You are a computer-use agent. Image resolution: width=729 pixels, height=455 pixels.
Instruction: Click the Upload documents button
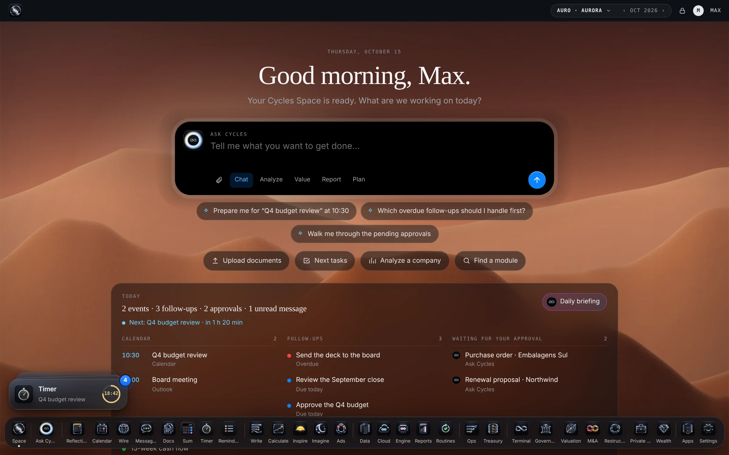(x=246, y=261)
